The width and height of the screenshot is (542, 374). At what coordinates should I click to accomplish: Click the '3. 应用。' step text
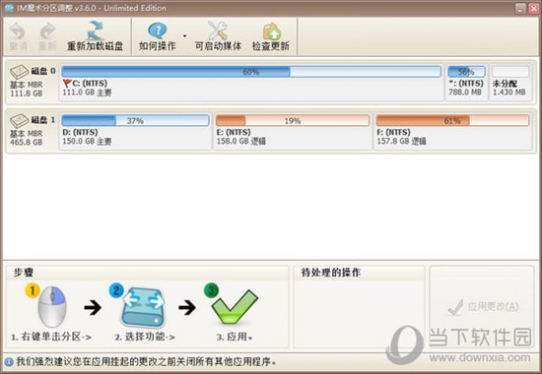pos(235,337)
